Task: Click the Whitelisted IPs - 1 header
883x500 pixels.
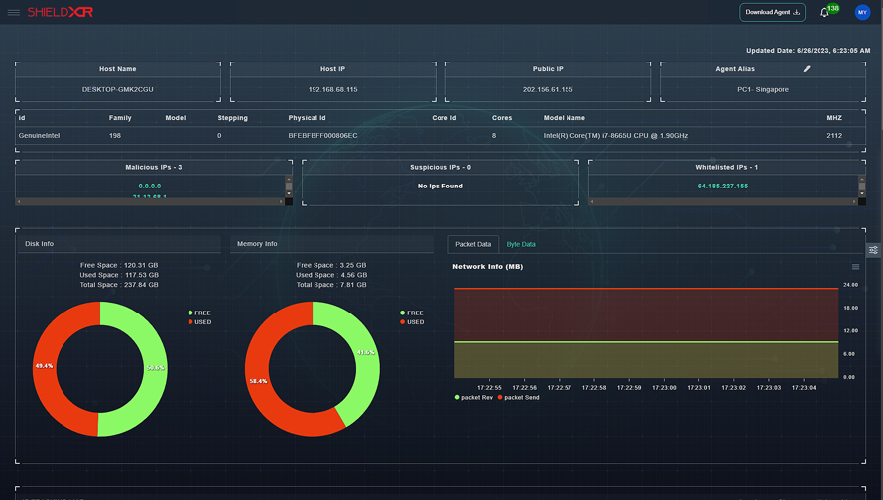Action: click(726, 168)
